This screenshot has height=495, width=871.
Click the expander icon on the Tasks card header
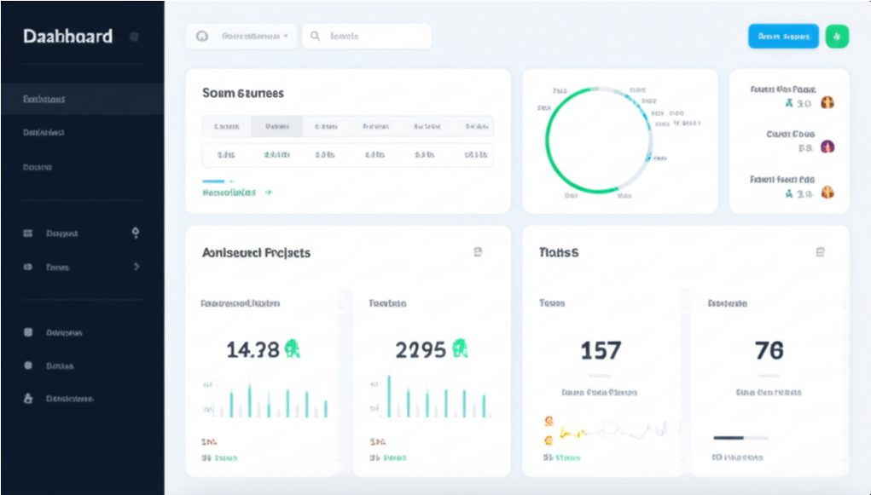coord(819,250)
